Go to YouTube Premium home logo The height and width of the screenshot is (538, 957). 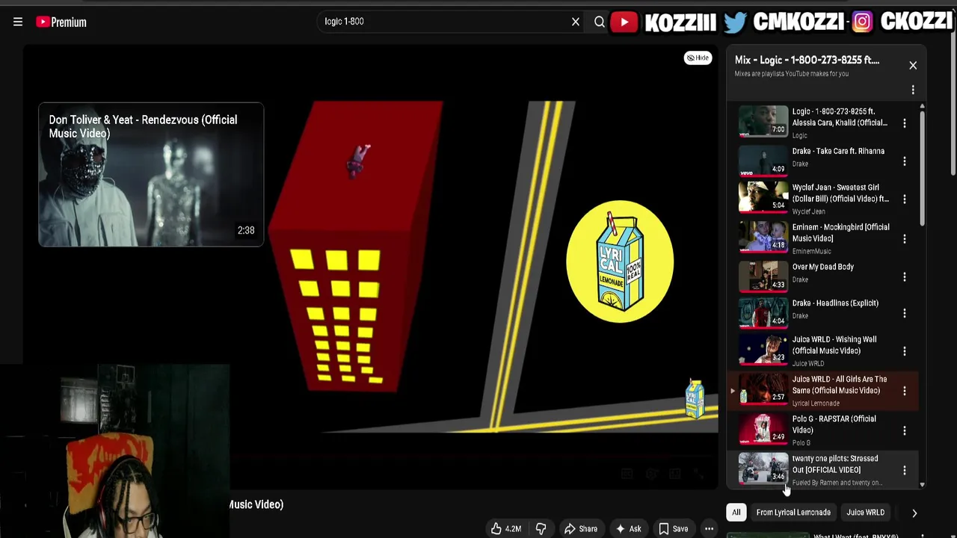coord(61,22)
